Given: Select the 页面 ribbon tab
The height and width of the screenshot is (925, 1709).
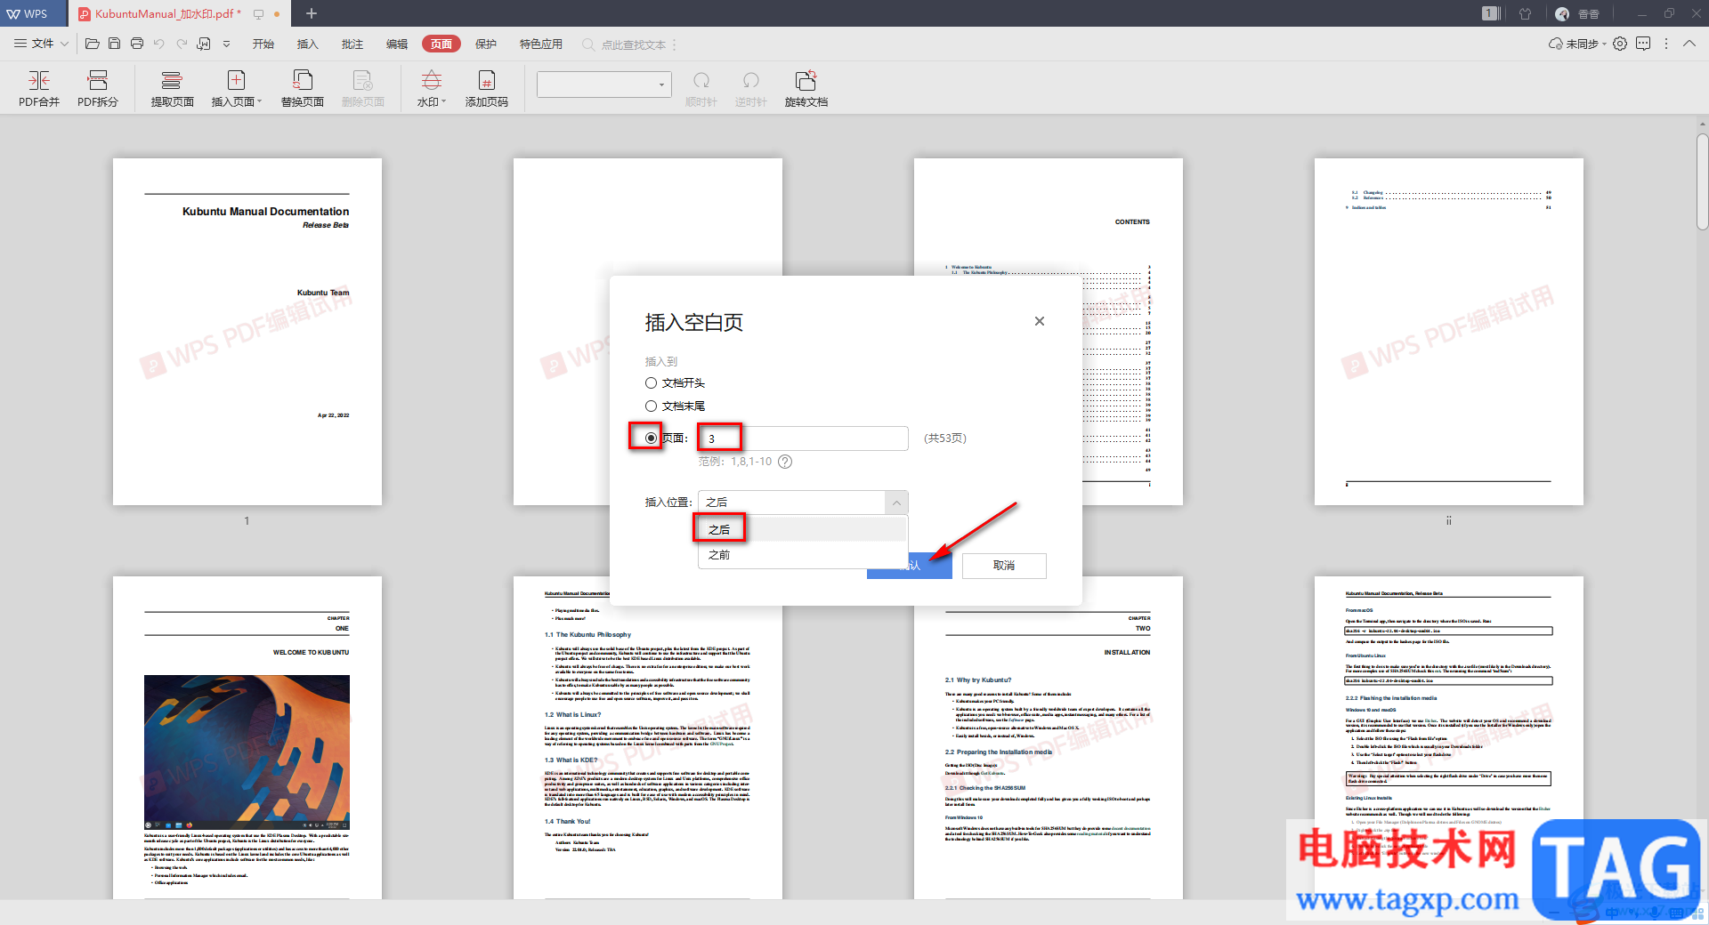Looking at the screenshot, I should tap(441, 44).
